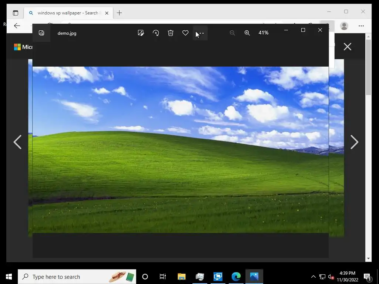Open the Photos collection view icon

41,33
